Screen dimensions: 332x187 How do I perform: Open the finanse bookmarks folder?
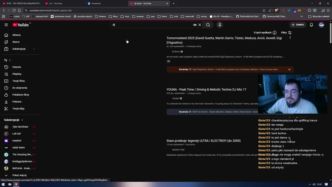tap(100, 16)
